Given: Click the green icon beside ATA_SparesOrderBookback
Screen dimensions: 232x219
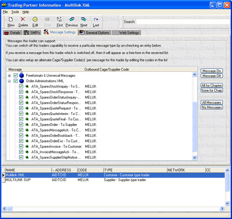Looking at the screenshot, I should [x=27, y=135].
